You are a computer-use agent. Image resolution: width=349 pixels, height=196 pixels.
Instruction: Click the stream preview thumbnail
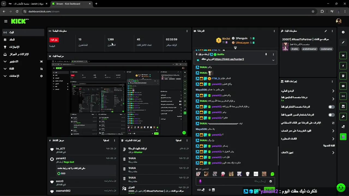click(119, 98)
